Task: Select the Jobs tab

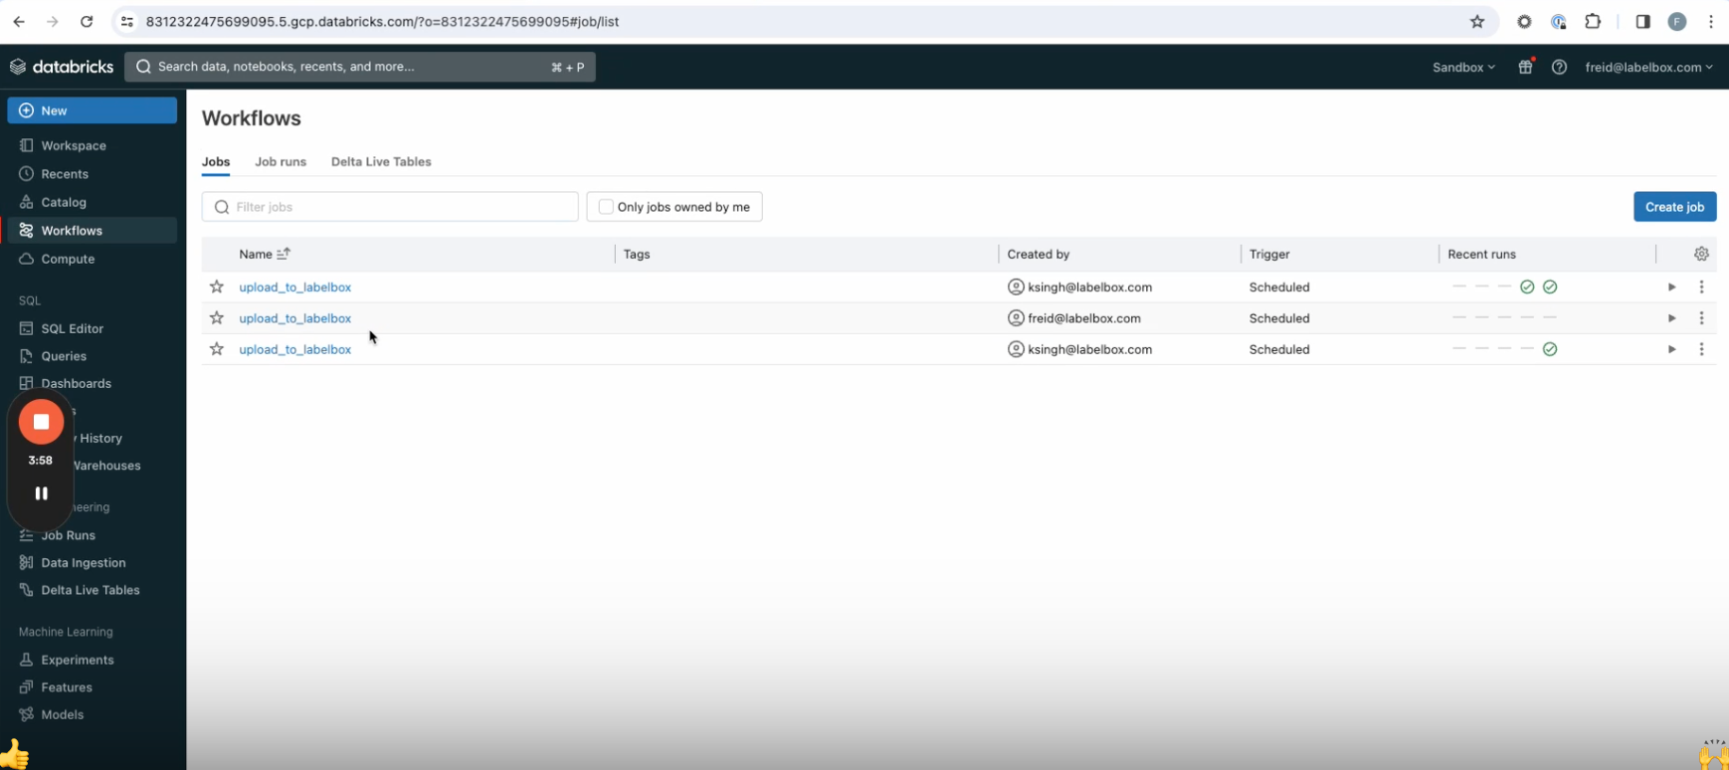Action: [x=216, y=161]
